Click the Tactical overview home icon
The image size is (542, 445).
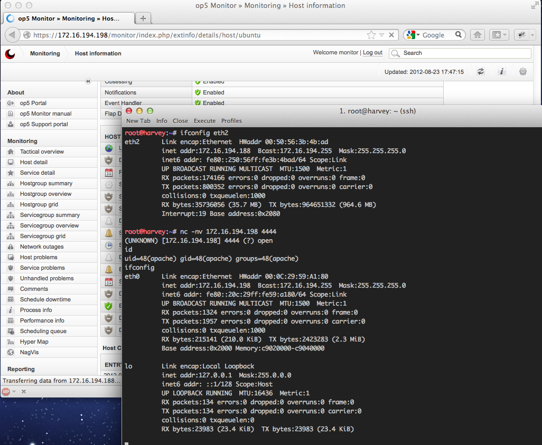(x=11, y=152)
